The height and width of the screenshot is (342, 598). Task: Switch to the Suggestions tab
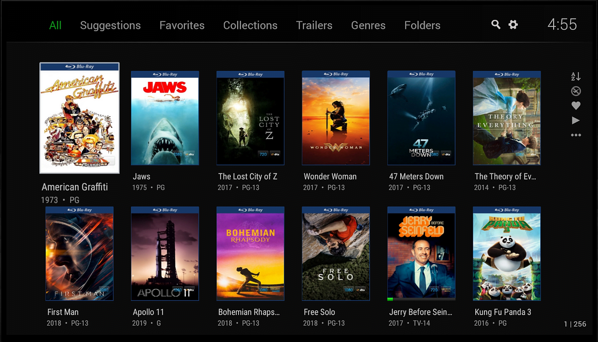pyautogui.click(x=110, y=25)
